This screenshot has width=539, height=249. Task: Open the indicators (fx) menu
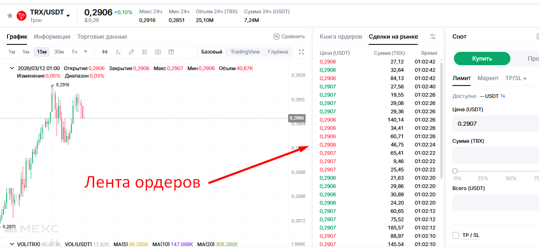click(x=118, y=52)
